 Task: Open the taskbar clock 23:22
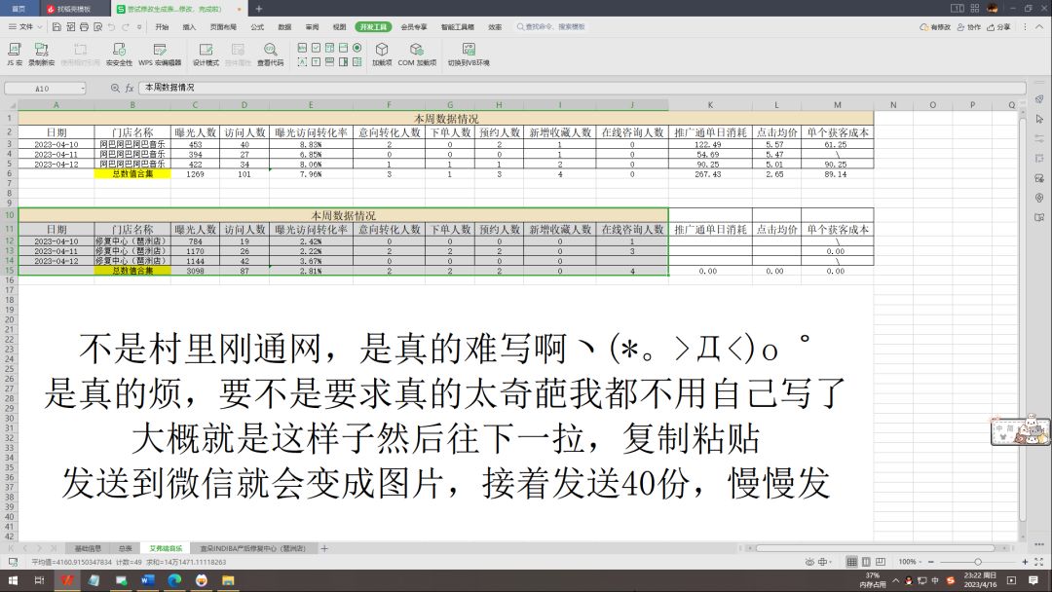(x=980, y=580)
